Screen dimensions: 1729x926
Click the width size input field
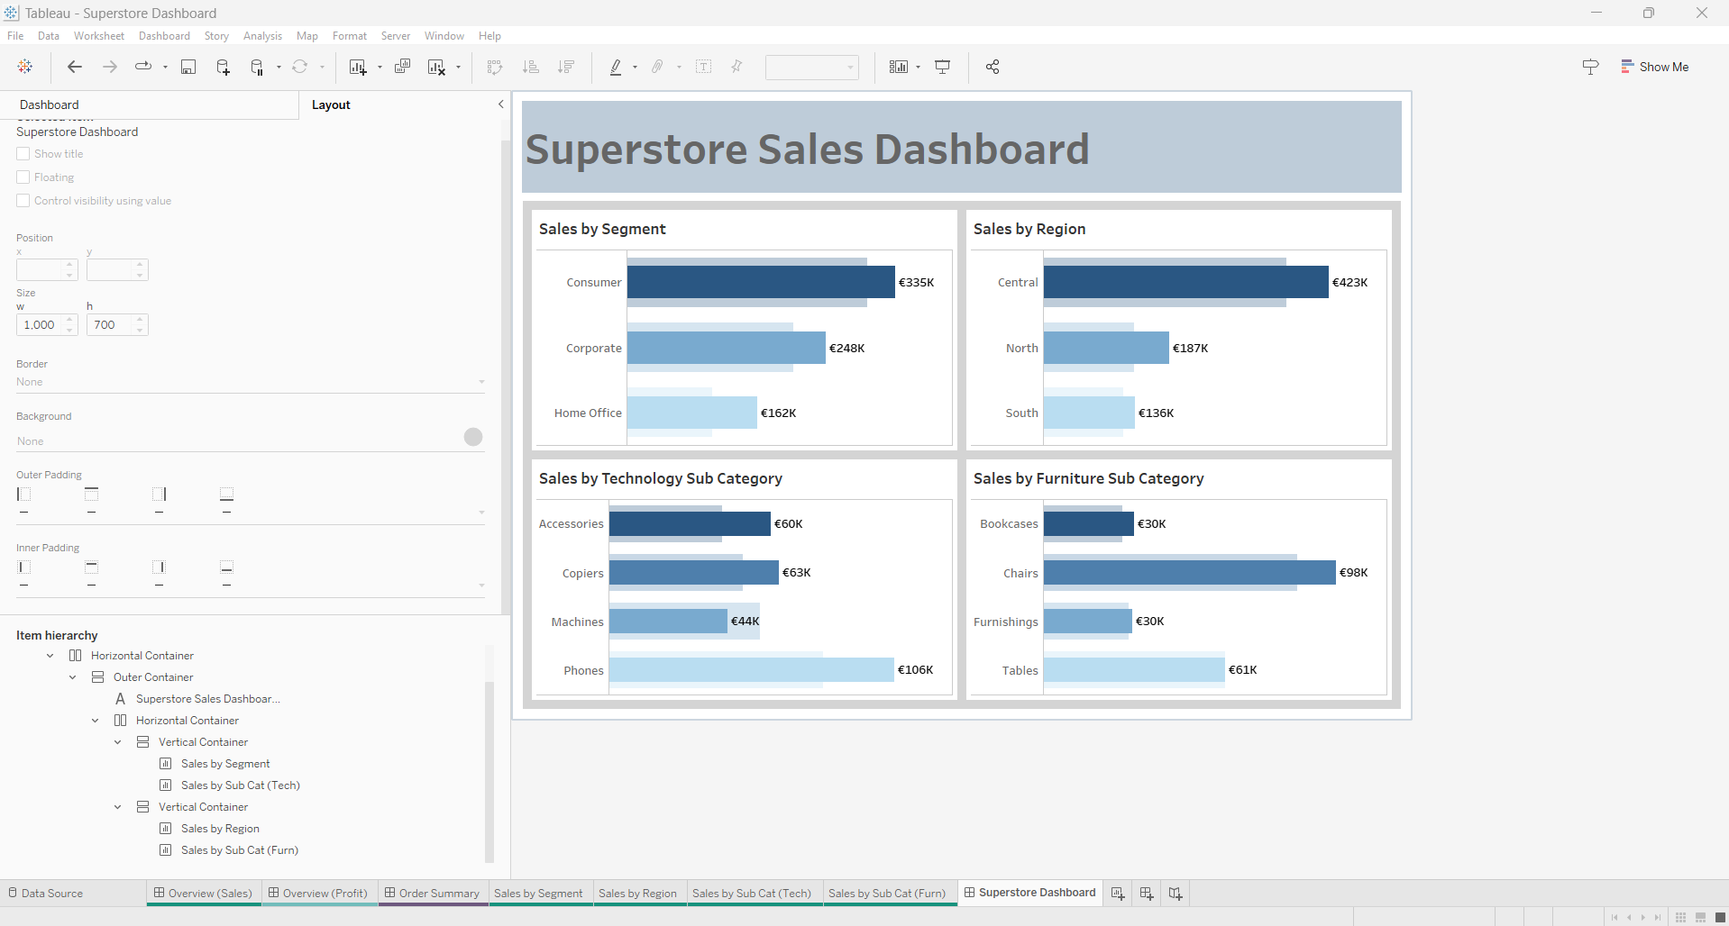40,325
